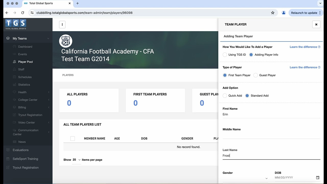Click the Billing sidebar icon
The width and height of the screenshot is (327, 184).
(14, 107)
